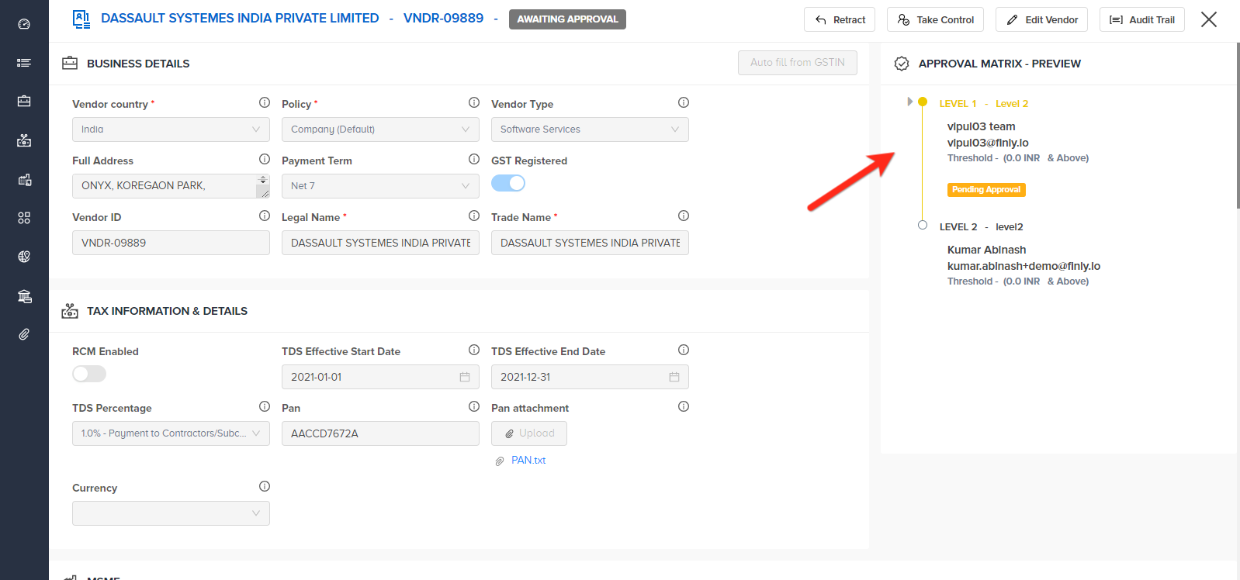Step the Full Address field spinner arrows
Image resolution: width=1240 pixels, height=580 pixels.
(x=263, y=180)
